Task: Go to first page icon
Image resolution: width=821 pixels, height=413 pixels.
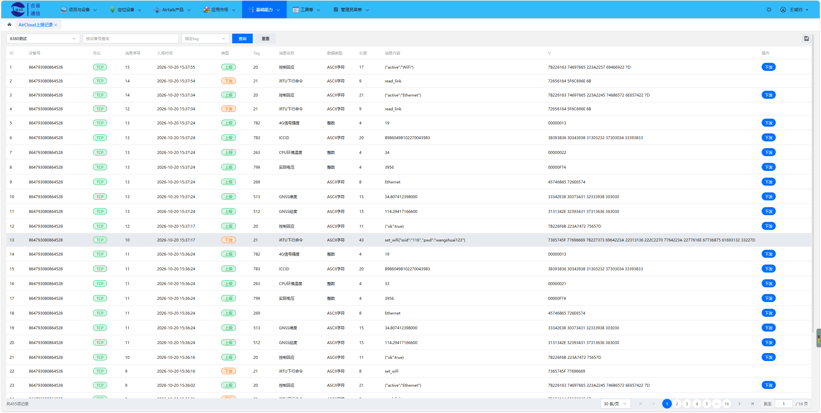Action: 641,404
